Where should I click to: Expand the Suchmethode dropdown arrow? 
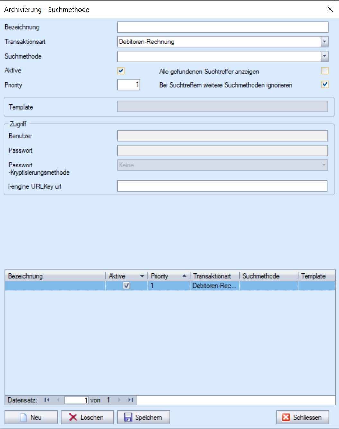tap(325, 56)
